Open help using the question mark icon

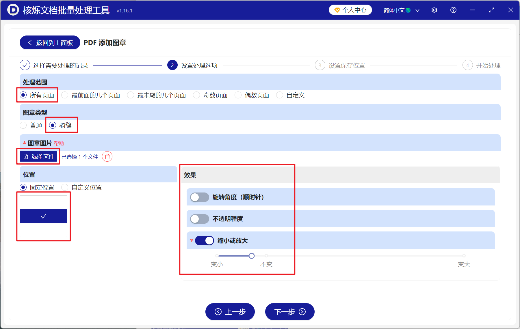(x=453, y=10)
